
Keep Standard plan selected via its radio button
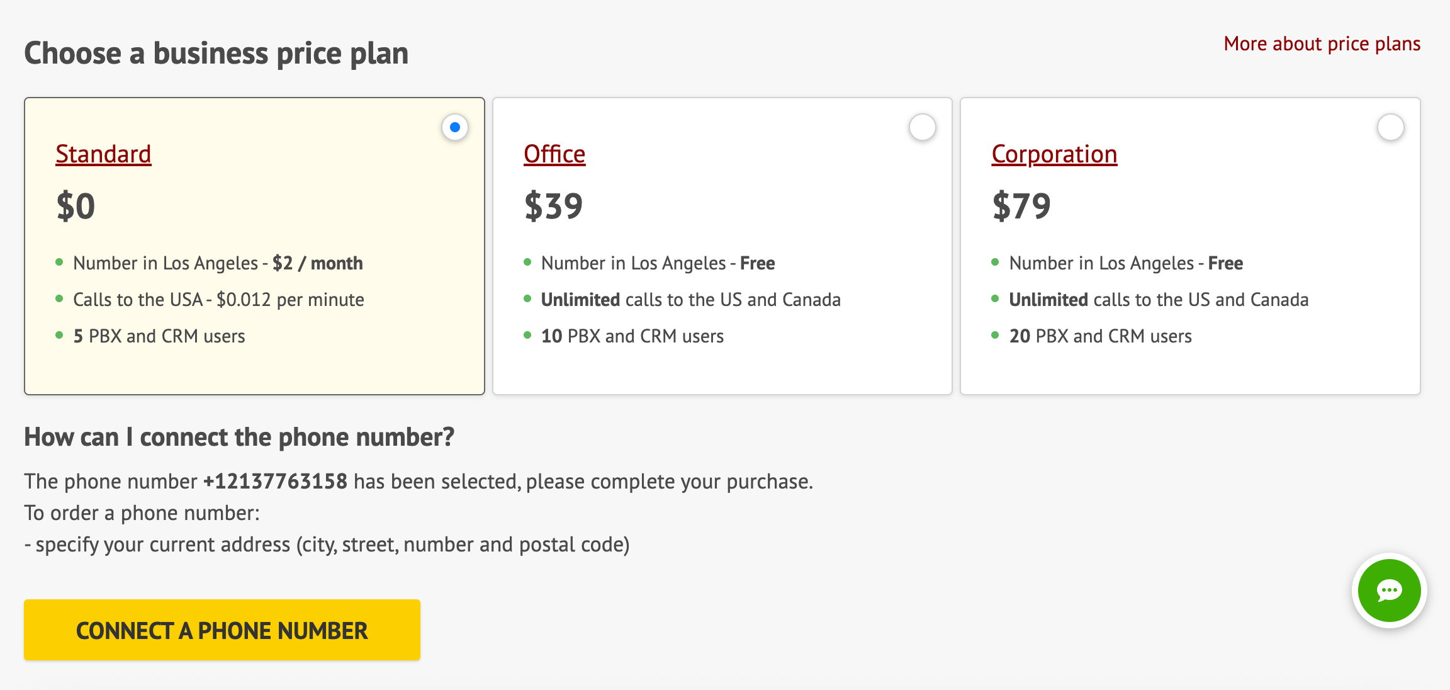(454, 127)
